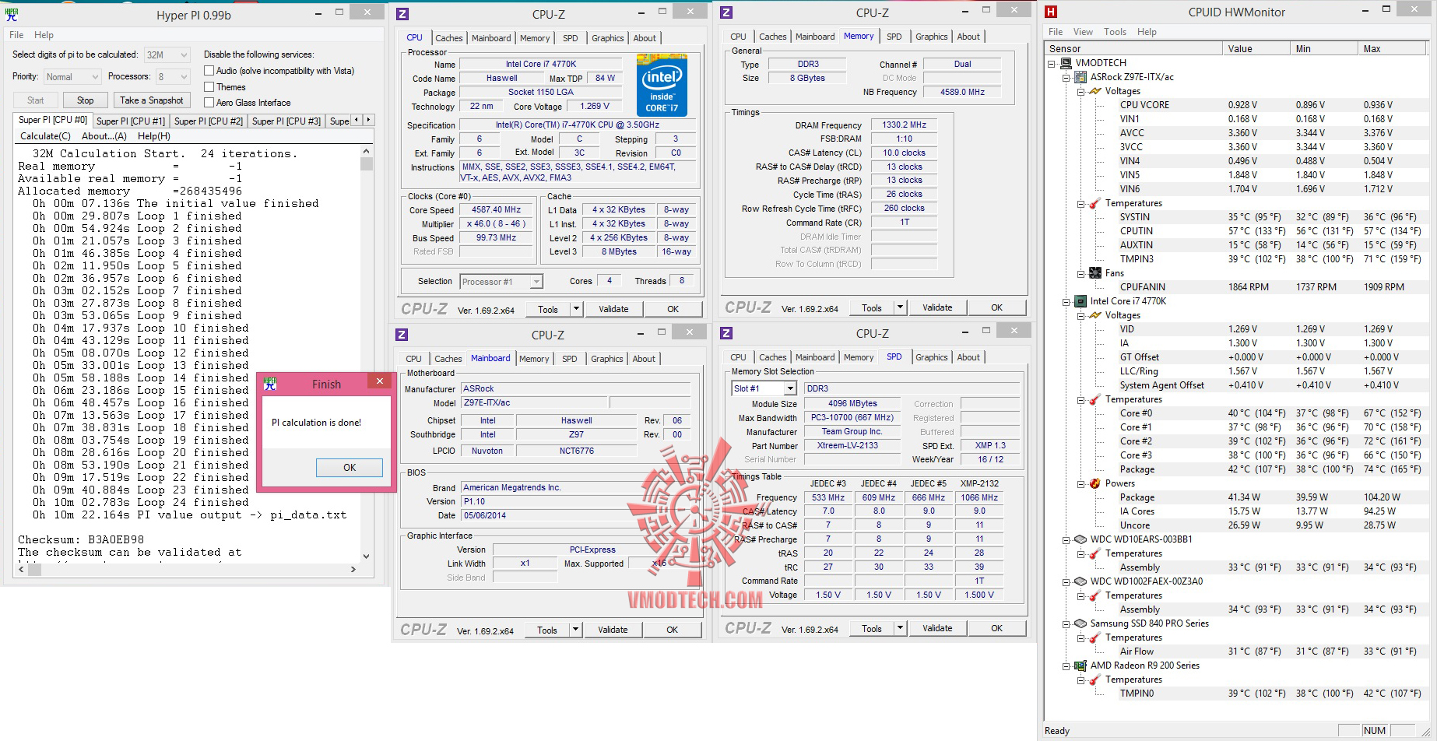Click OK in the Finish dialog
The image size is (1437, 741).
point(350,468)
